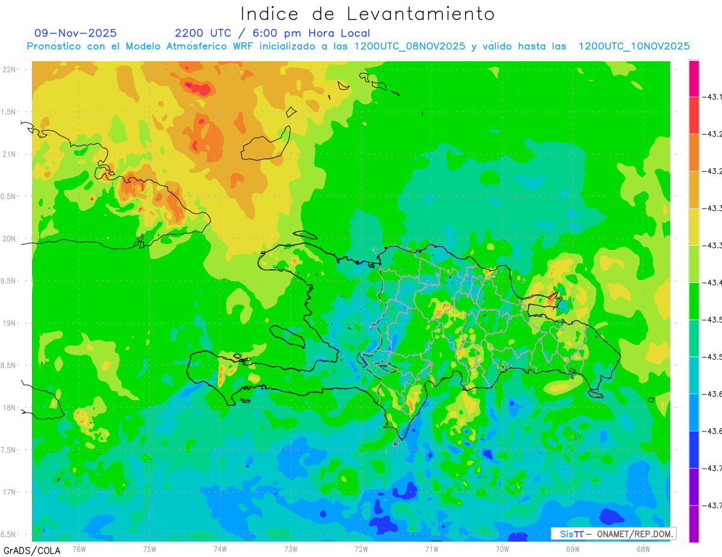This screenshot has width=722, height=557.
Task: Pick the bright yellow swatch on the color scale
Action: (694, 227)
